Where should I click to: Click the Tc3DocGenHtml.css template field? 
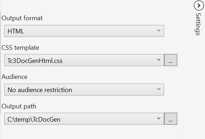[84, 60]
